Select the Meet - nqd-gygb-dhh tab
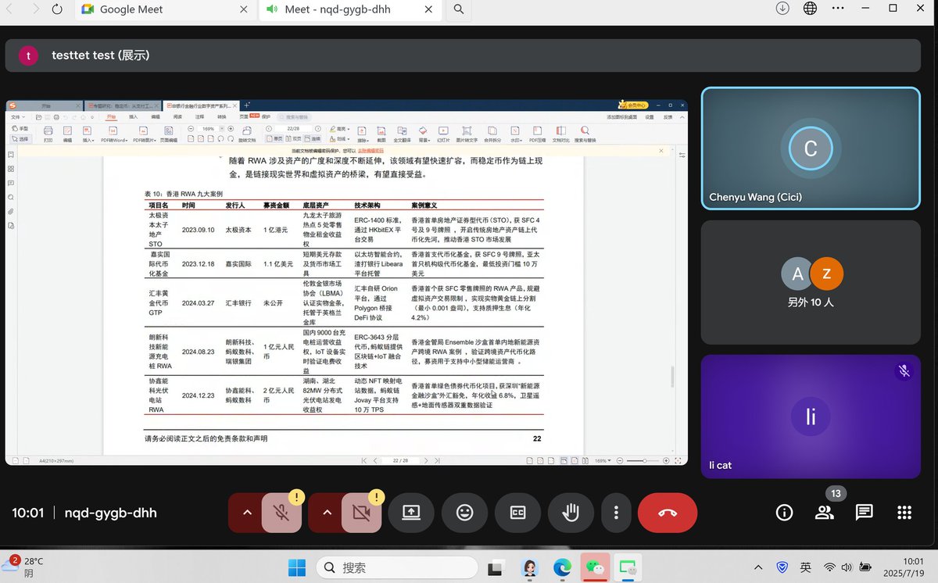The height and width of the screenshot is (583, 938). click(x=349, y=9)
